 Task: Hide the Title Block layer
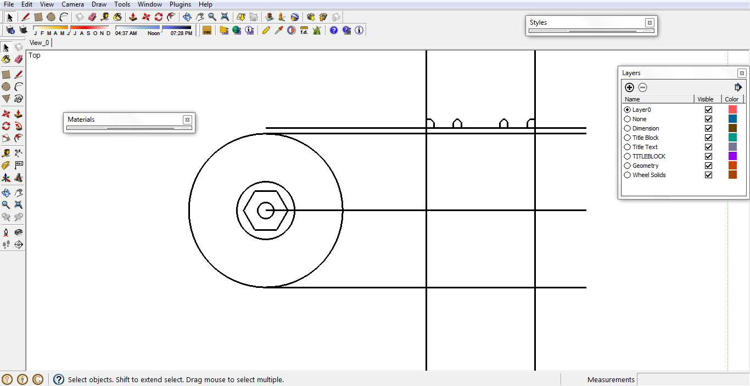click(708, 138)
